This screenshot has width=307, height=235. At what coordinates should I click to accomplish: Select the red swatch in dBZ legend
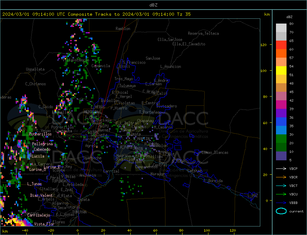point(281,45)
